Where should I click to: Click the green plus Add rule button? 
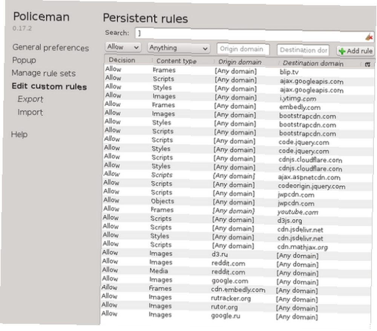click(x=356, y=51)
